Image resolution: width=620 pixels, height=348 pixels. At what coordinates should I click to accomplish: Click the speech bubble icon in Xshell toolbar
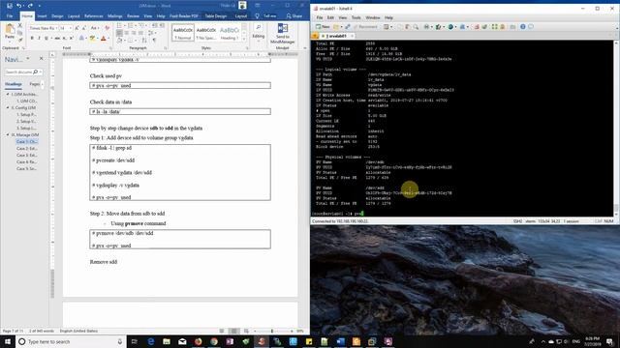click(x=531, y=27)
